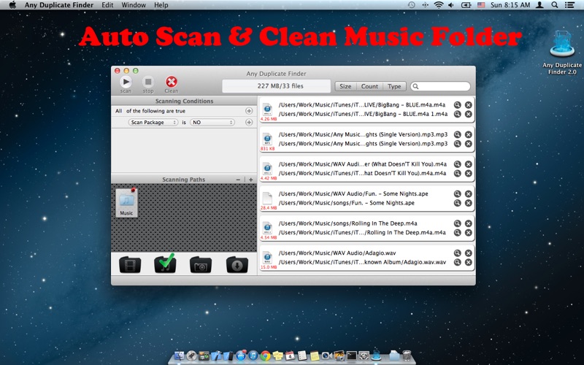Reveal songs/Fun. – Some Nights.ape with its magnifier
The image size is (584, 365).
(458, 203)
